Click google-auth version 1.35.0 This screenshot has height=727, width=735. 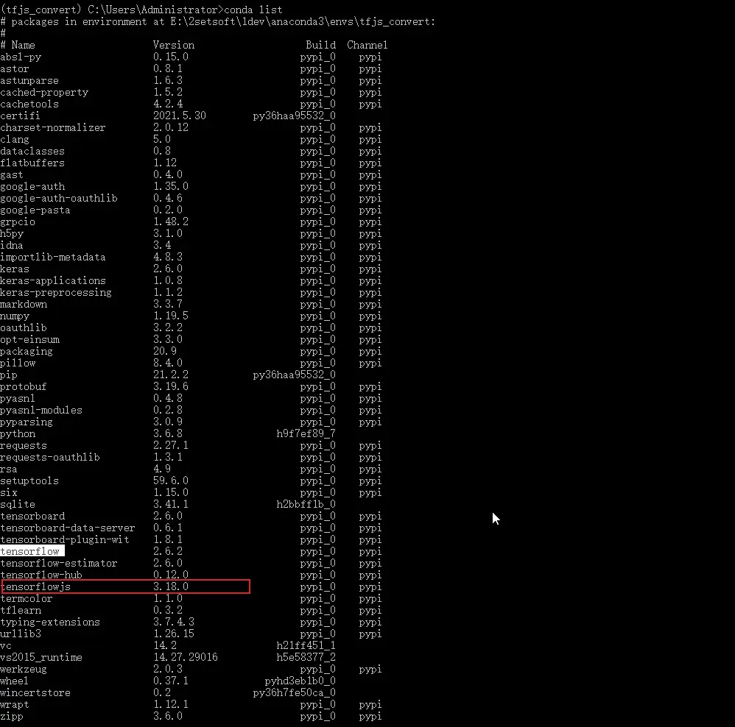click(x=171, y=186)
